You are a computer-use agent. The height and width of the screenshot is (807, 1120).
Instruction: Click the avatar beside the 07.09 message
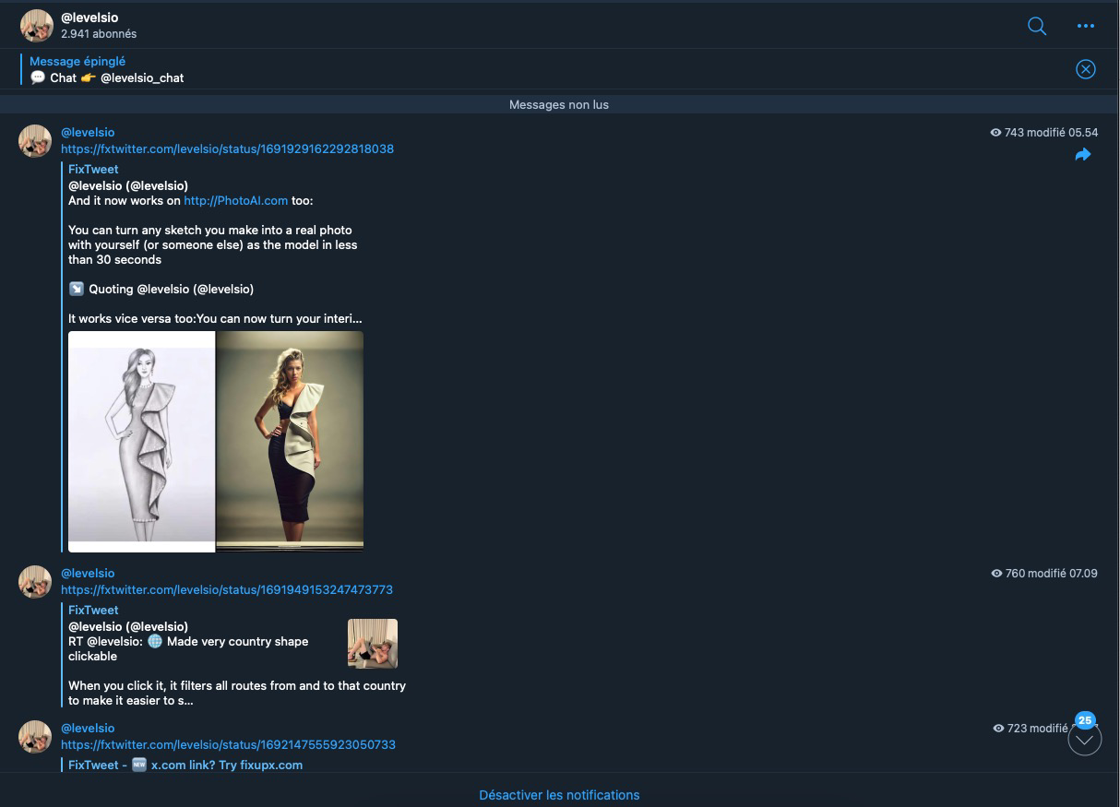(x=35, y=582)
